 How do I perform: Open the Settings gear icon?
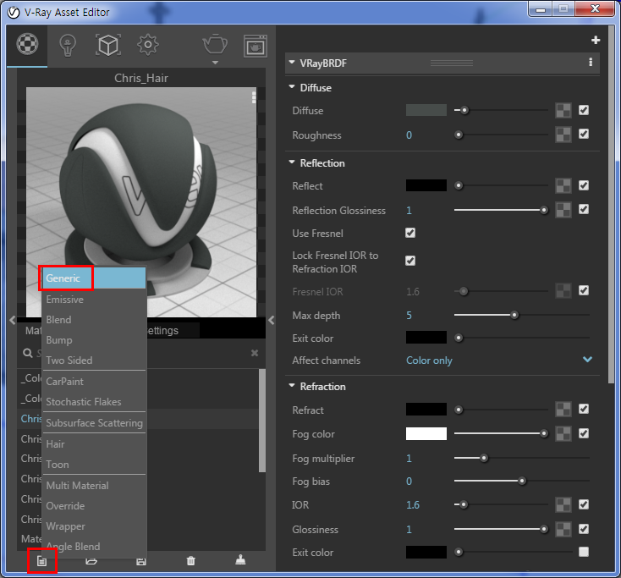click(148, 45)
